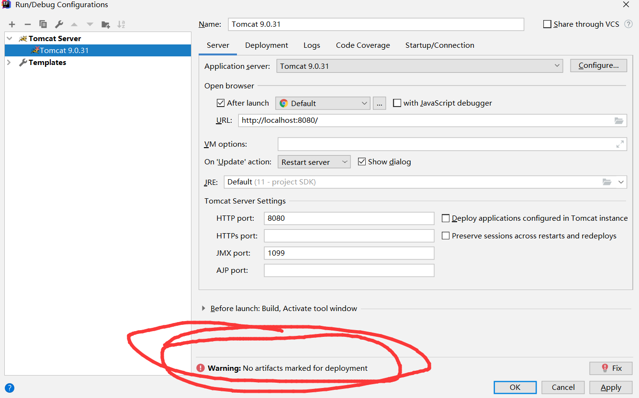
Task: Edit configuration templates via the wrench icon
Action: [x=58, y=24]
